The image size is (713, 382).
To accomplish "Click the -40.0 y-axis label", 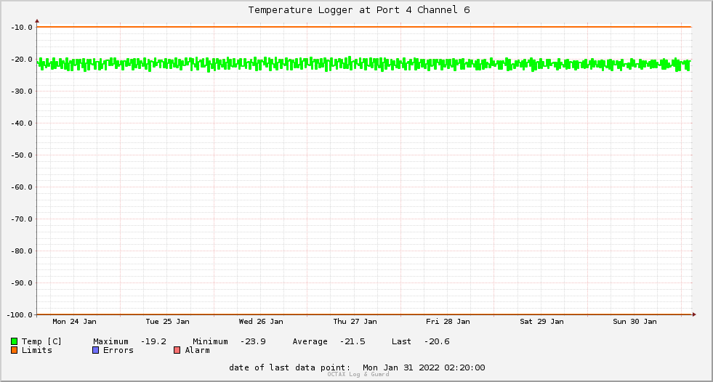I will [x=22, y=123].
